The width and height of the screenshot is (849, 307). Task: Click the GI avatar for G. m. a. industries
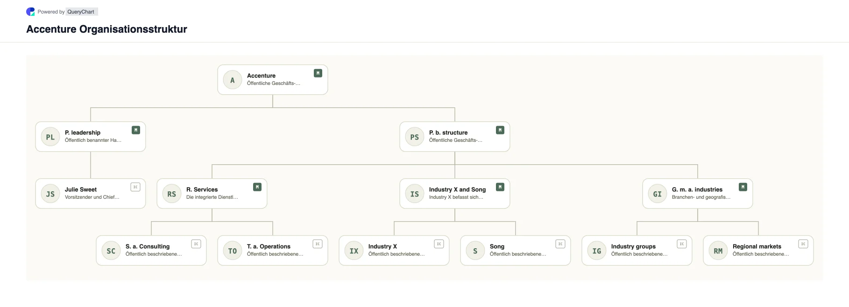click(658, 194)
